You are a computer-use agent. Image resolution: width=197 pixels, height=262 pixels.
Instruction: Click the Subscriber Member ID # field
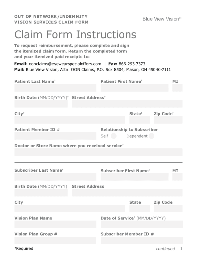tap(142, 240)
